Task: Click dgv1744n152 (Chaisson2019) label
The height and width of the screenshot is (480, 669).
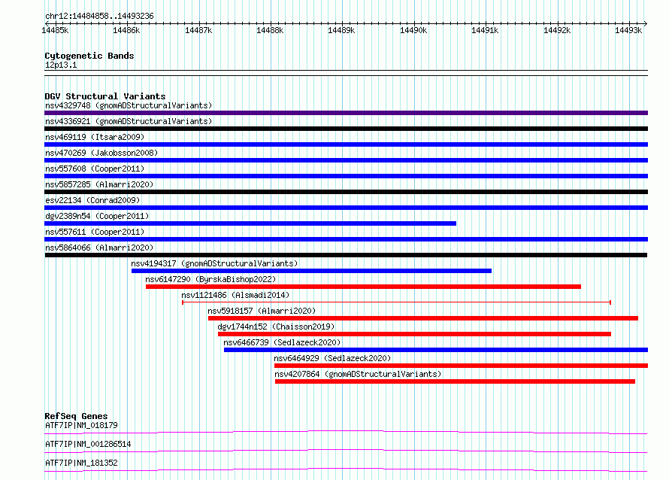Action: [276, 327]
